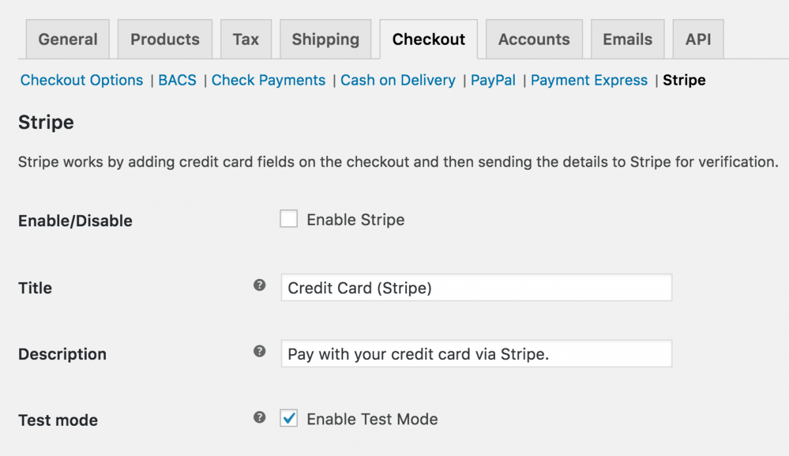This screenshot has width=789, height=456.
Task: Click the Title input field
Action: (x=476, y=287)
